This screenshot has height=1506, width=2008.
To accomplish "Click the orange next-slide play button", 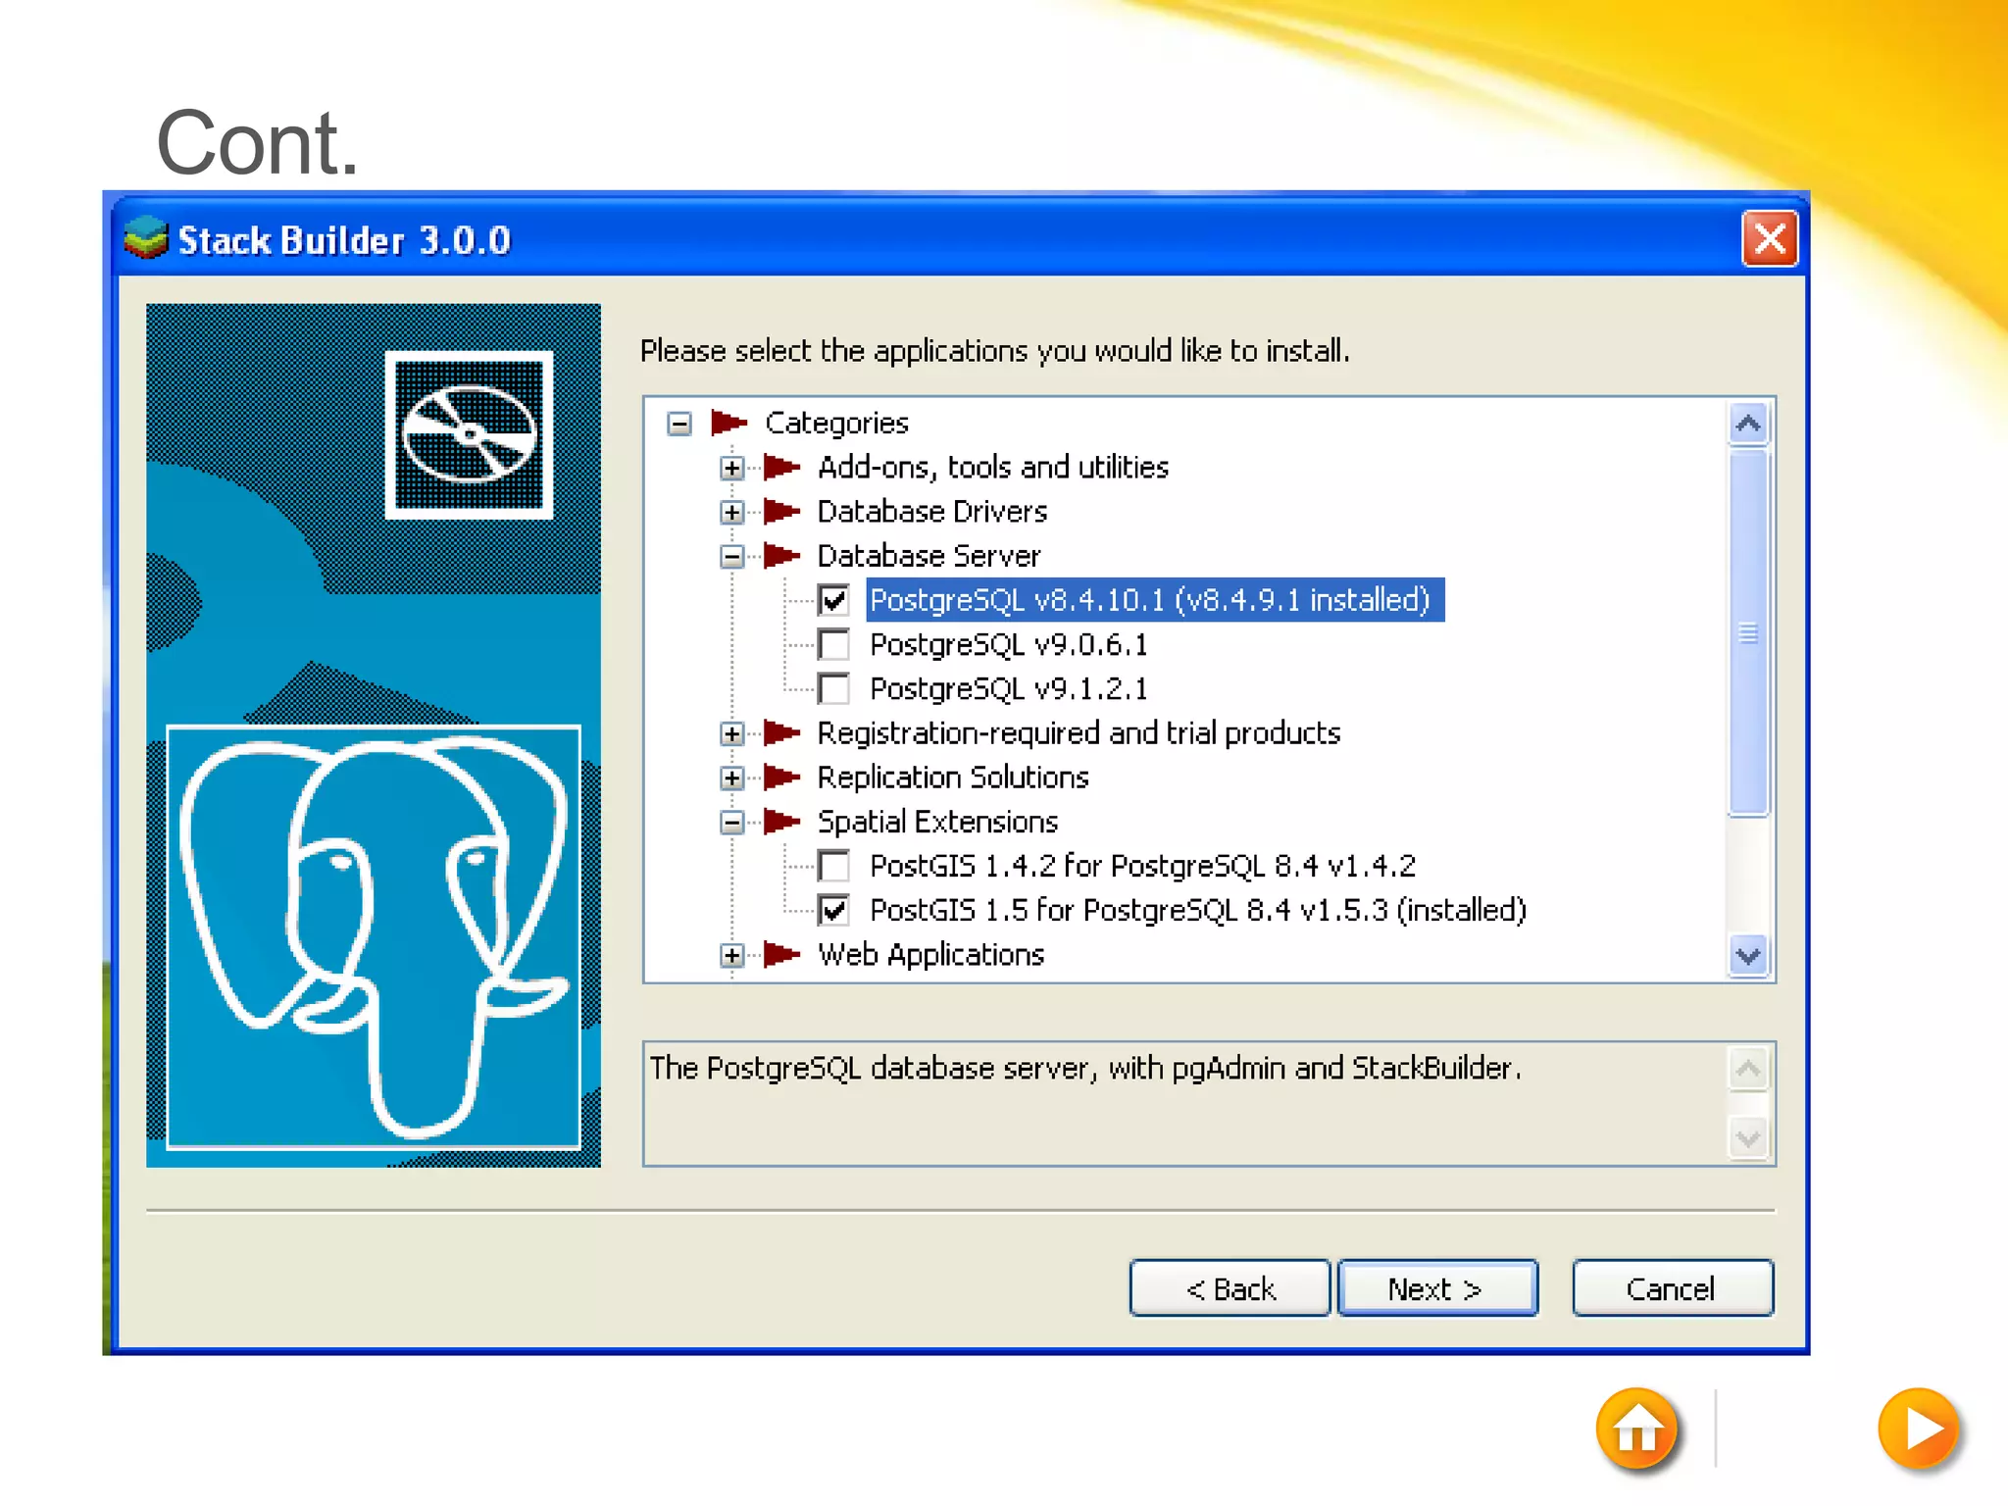I will [1919, 1430].
